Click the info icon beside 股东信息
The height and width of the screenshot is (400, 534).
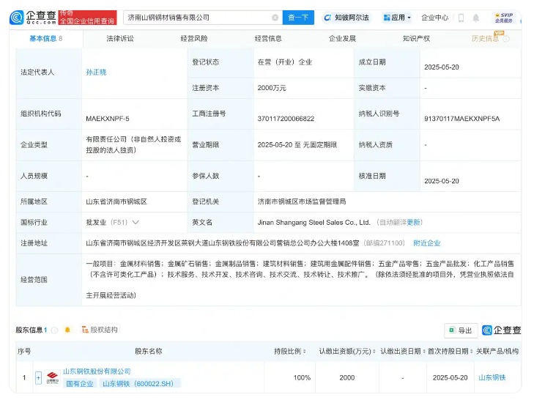pos(54,330)
